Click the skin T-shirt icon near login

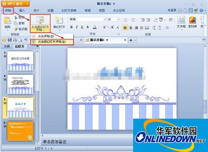185,10
